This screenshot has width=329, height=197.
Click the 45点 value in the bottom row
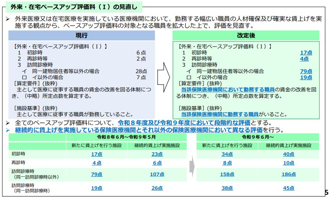pos(288,188)
